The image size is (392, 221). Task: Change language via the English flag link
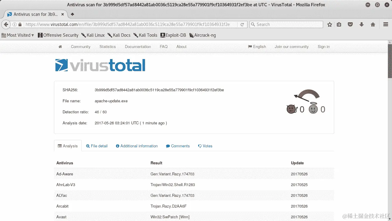(x=257, y=47)
